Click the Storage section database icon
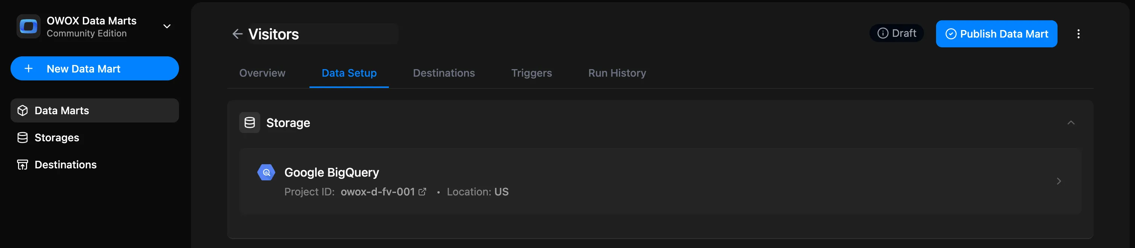Image resolution: width=1135 pixels, height=248 pixels. tap(249, 123)
